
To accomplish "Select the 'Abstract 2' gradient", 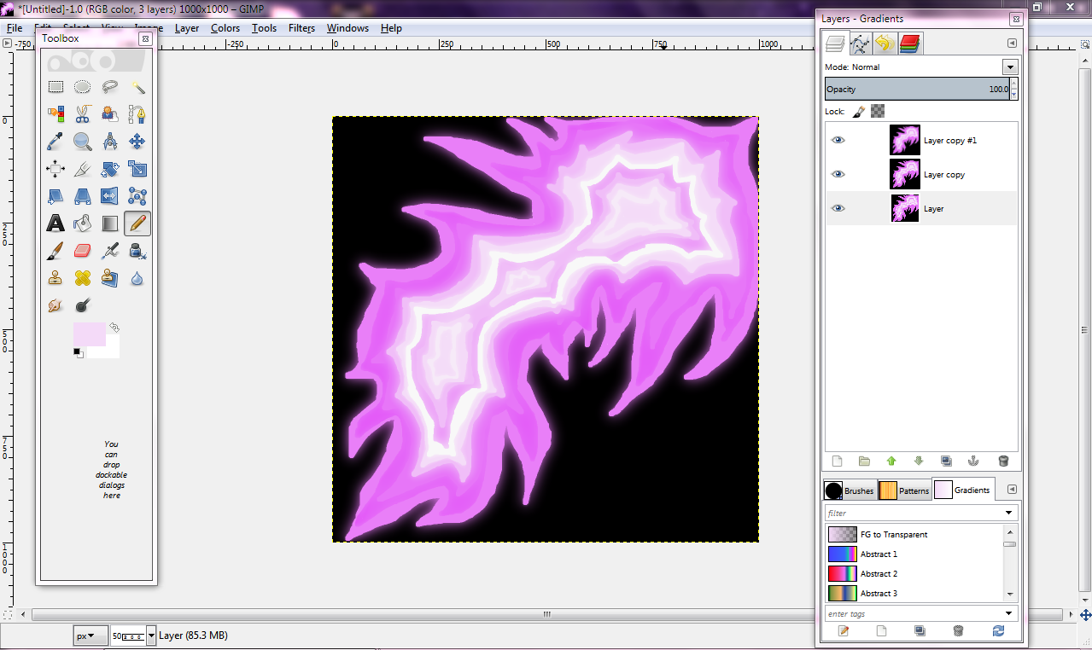I will tap(914, 574).
